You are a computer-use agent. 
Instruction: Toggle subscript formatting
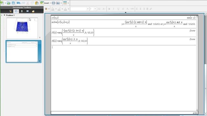tap(127, 9)
